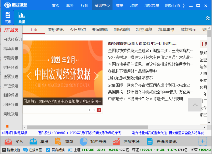This screenshot has width=212, height=154.
Task: Select 股票频道 in sidebar
Action: [11, 76]
